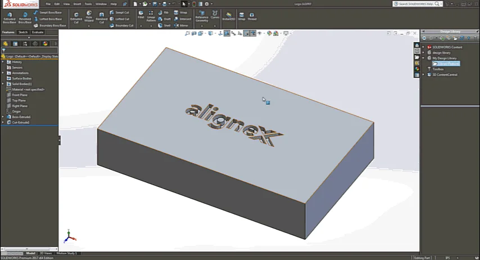Viewport: 480px width, 260px height.
Task: Click the Extruded Cut tool
Action: pyautogui.click(x=76, y=15)
